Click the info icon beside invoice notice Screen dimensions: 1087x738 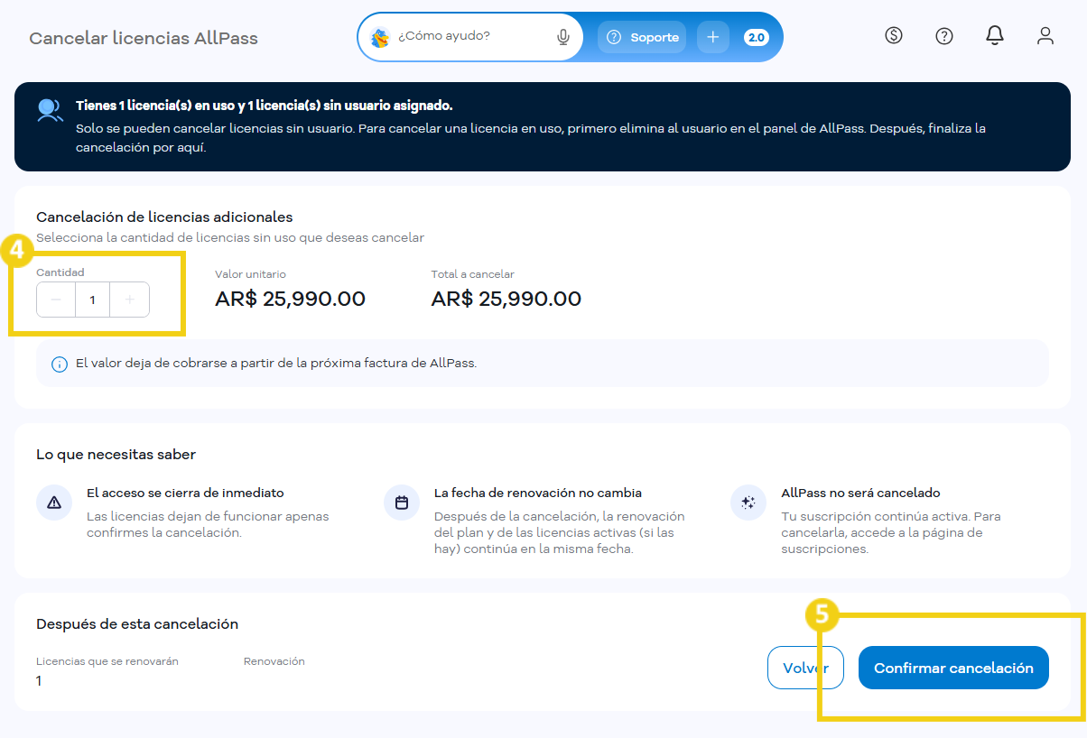click(60, 364)
